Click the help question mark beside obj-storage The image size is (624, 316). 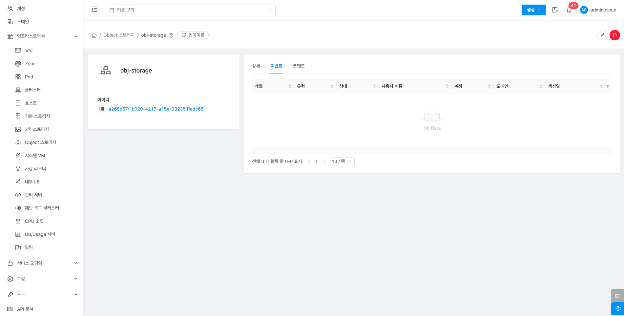(171, 35)
